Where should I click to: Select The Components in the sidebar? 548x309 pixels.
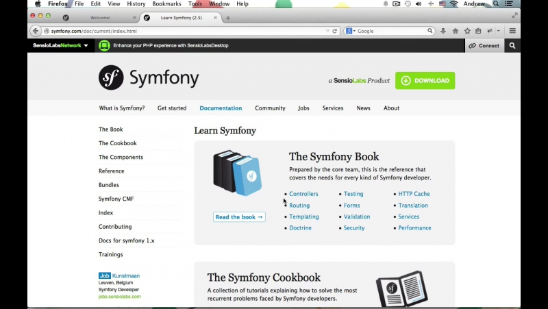(x=121, y=157)
